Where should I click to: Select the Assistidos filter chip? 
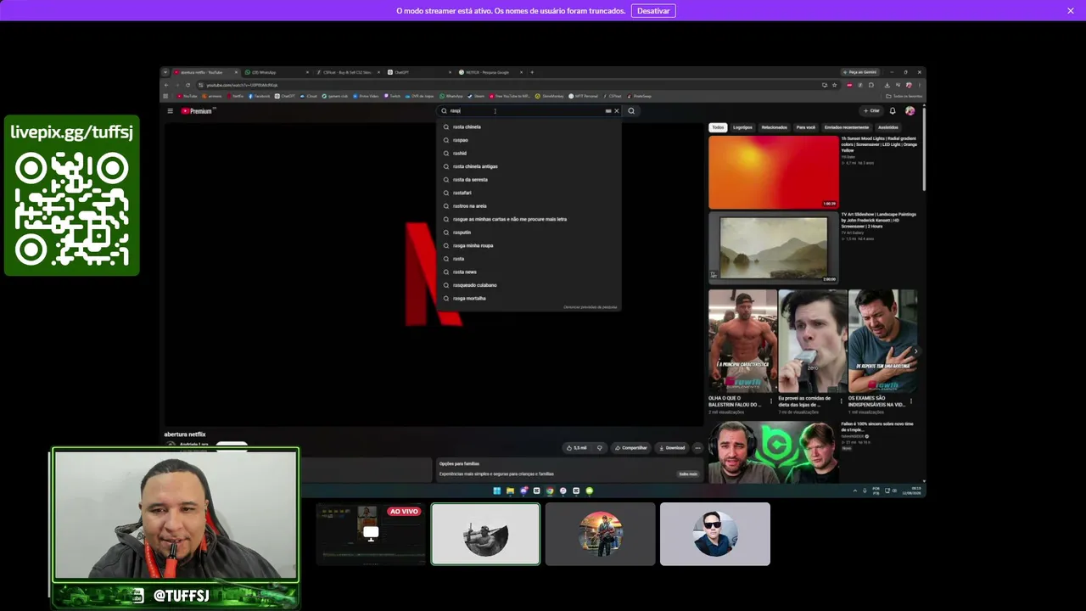888,127
